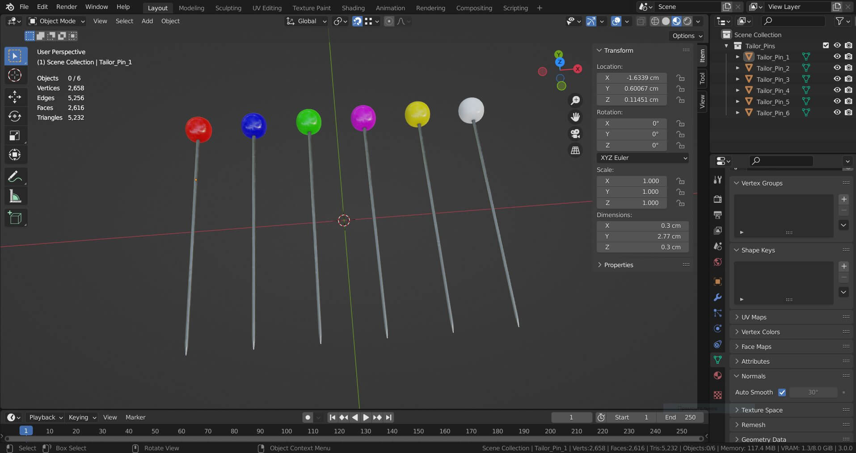Open the XYZ Euler rotation mode dropdown
Screen dimensions: 856x453
[642, 158]
